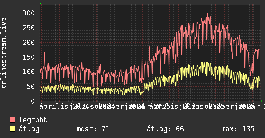Click the 50 y-axis label
The image size is (265, 138).
[x=31, y=86]
